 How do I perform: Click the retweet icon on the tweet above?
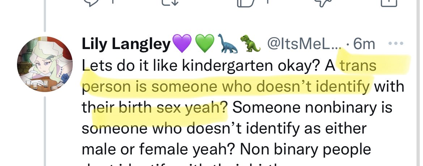click(169, 3)
